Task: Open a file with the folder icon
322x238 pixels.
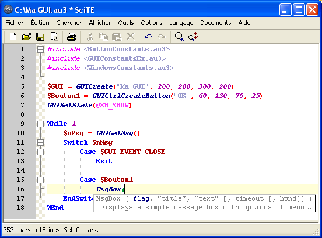Action: (27, 37)
